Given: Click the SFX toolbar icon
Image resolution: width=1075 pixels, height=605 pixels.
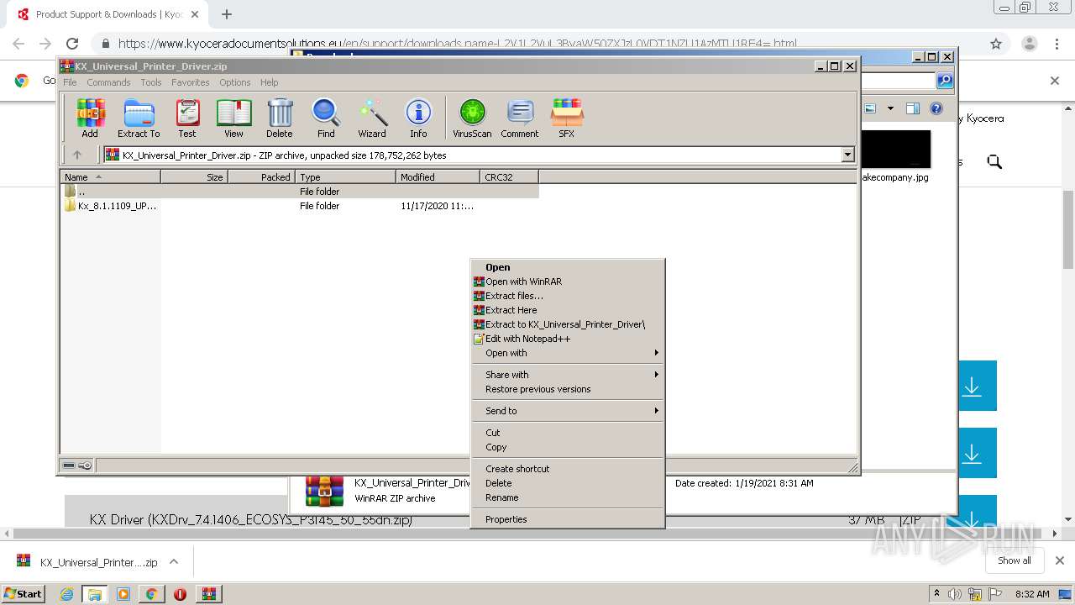Looking at the screenshot, I should 567,118.
